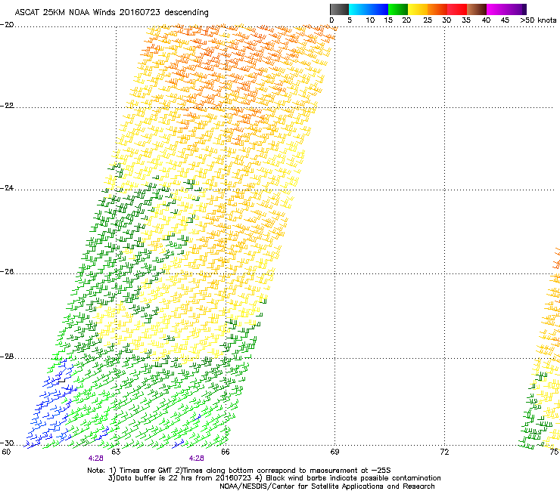Viewport: 560px width, 491px height.
Task: Click the NOAA/NESDIS credit line
Action: 327,486
